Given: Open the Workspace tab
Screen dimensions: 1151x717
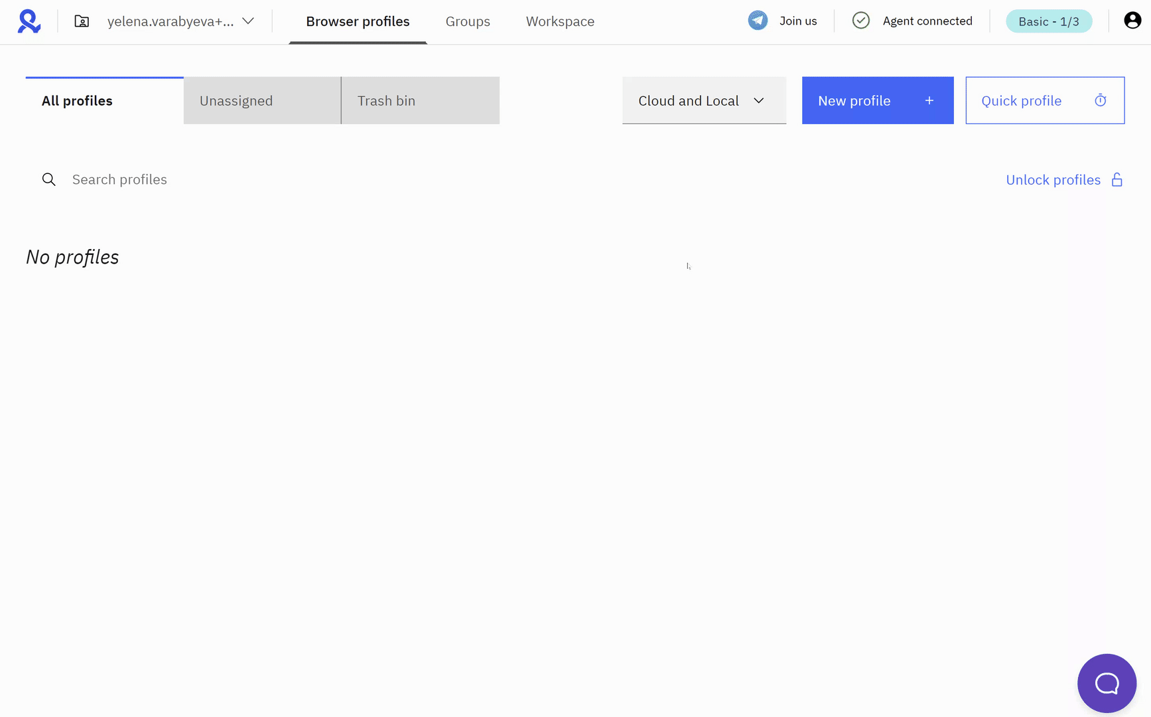Looking at the screenshot, I should point(560,21).
